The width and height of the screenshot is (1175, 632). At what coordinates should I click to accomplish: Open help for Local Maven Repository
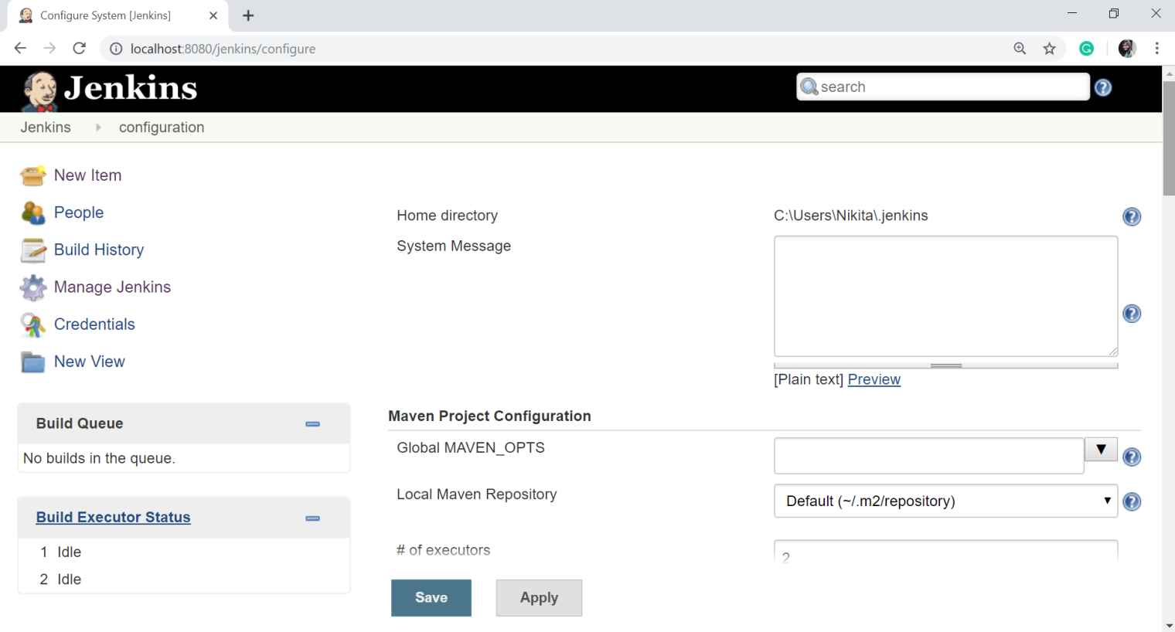(1132, 501)
